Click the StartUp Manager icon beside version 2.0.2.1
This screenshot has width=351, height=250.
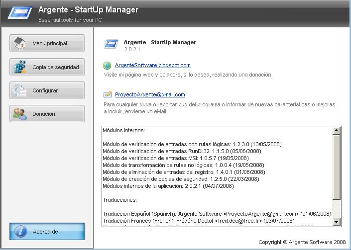pyautogui.click(x=111, y=44)
